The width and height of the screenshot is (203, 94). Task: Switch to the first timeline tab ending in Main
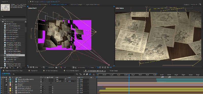click(x=14, y=71)
